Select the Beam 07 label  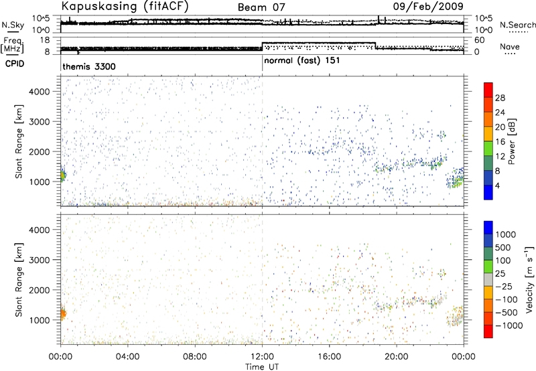tap(261, 7)
